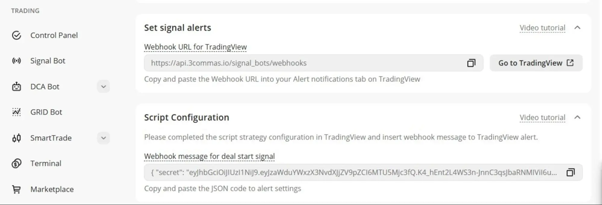The image size is (602, 205).
Task: Open Marketplace via the cart icon
Action: [17, 189]
